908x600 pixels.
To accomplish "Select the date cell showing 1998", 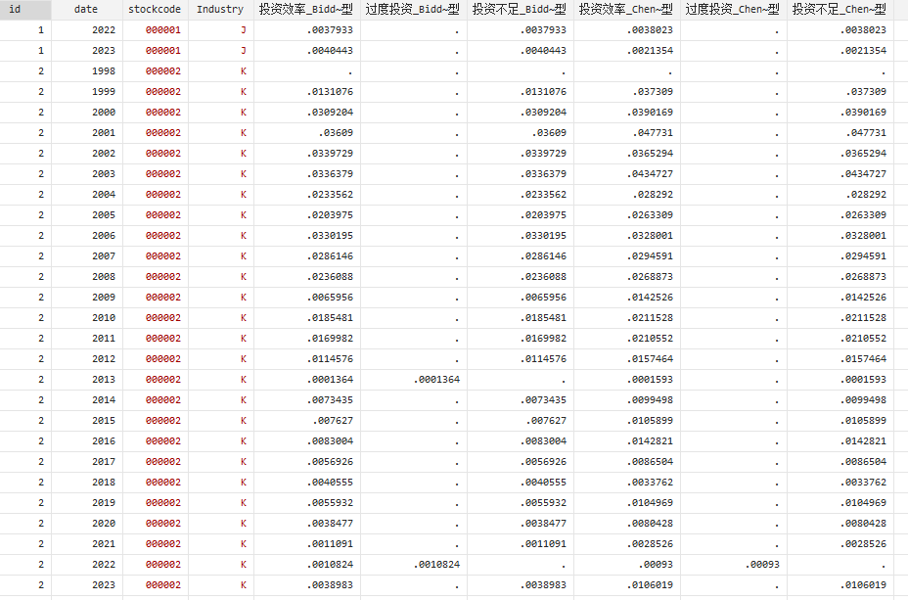I will click(x=103, y=71).
